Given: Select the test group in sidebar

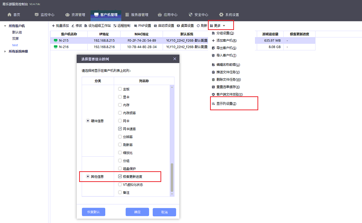Looking at the screenshot, I should 15,45.
